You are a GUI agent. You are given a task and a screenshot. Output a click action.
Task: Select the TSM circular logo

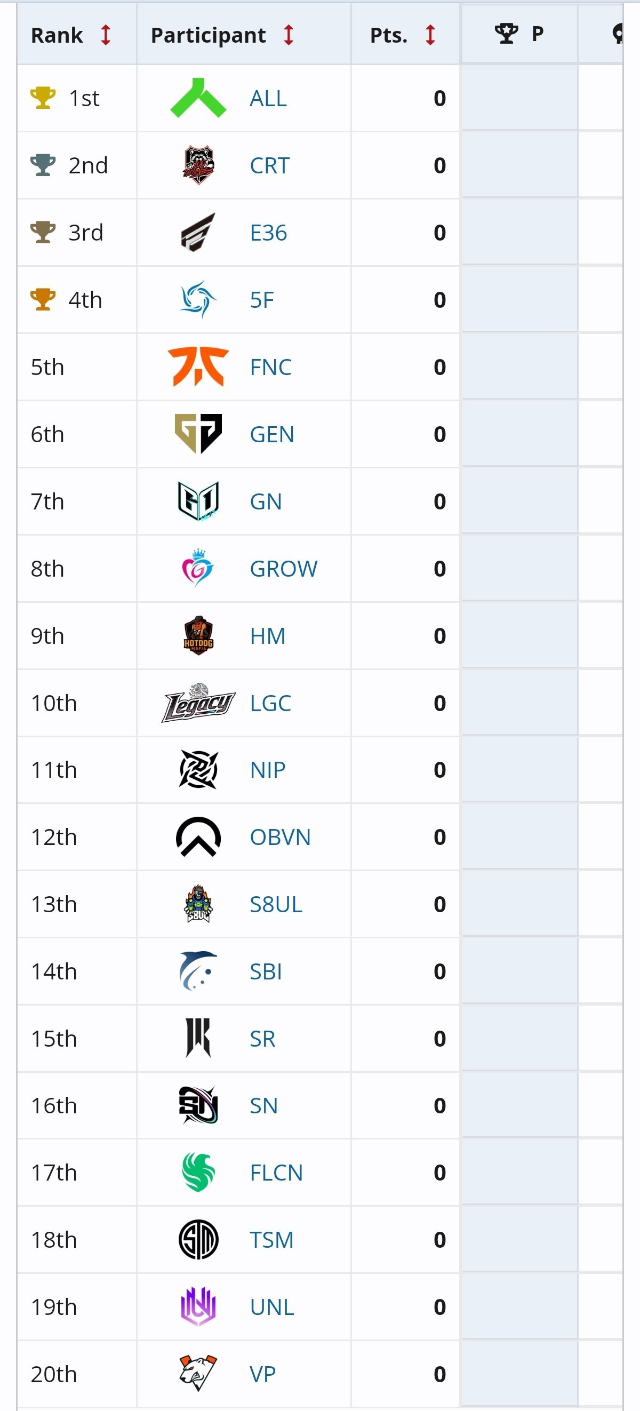pyautogui.click(x=198, y=1240)
